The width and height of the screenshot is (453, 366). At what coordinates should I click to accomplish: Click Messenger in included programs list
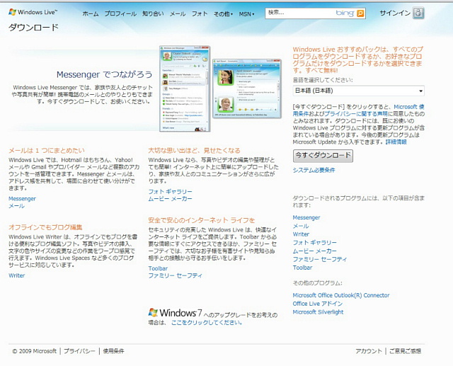(x=306, y=217)
